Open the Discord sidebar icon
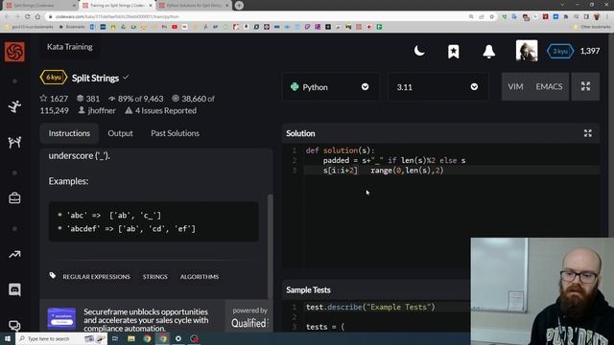Image resolution: width=614 pixels, height=345 pixels. [x=14, y=289]
